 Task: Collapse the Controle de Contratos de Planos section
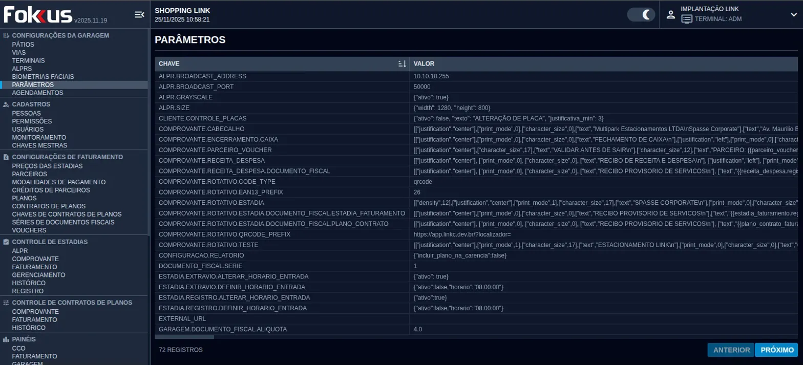[72, 303]
